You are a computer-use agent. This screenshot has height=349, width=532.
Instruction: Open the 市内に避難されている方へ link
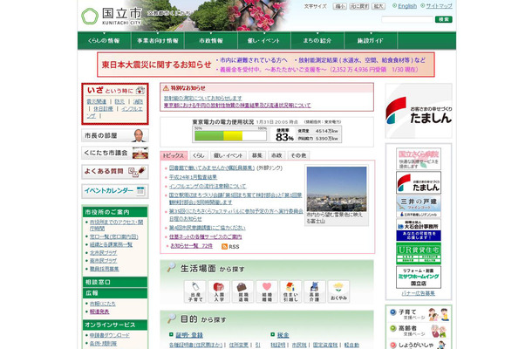pyautogui.click(x=254, y=60)
